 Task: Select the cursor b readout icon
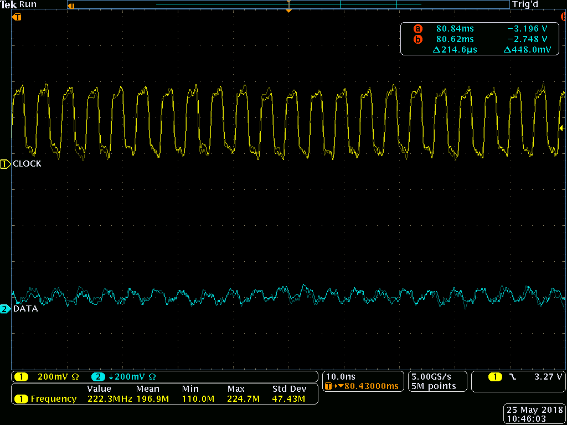click(417, 39)
